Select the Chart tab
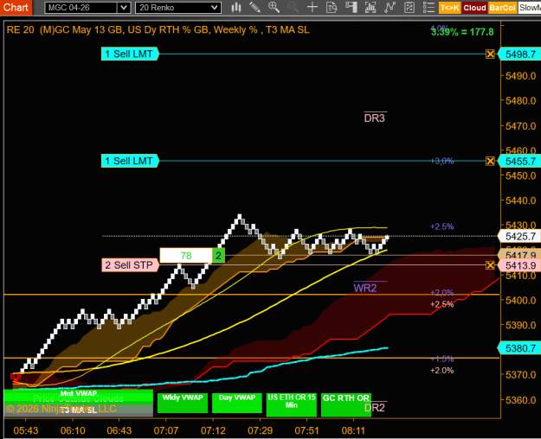Image resolution: width=541 pixels, height=439 pixels. coord(16,8)
